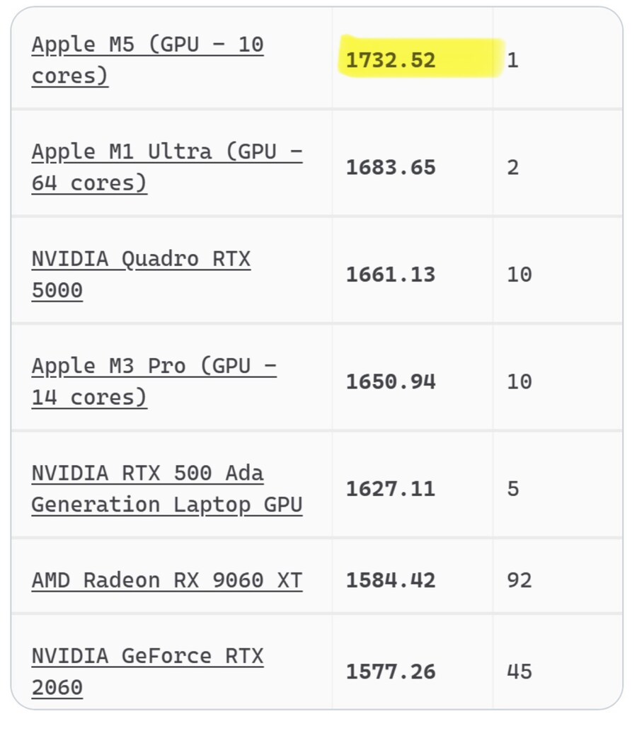Click the highlighted 1732.52 score
The image size is (637, 731).
391,60
